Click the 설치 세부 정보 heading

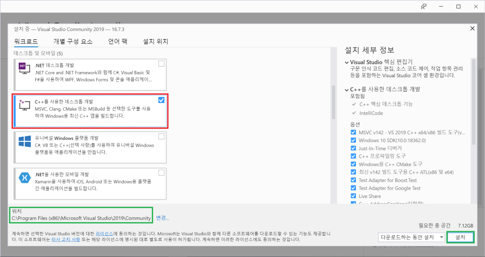[369, 50]
